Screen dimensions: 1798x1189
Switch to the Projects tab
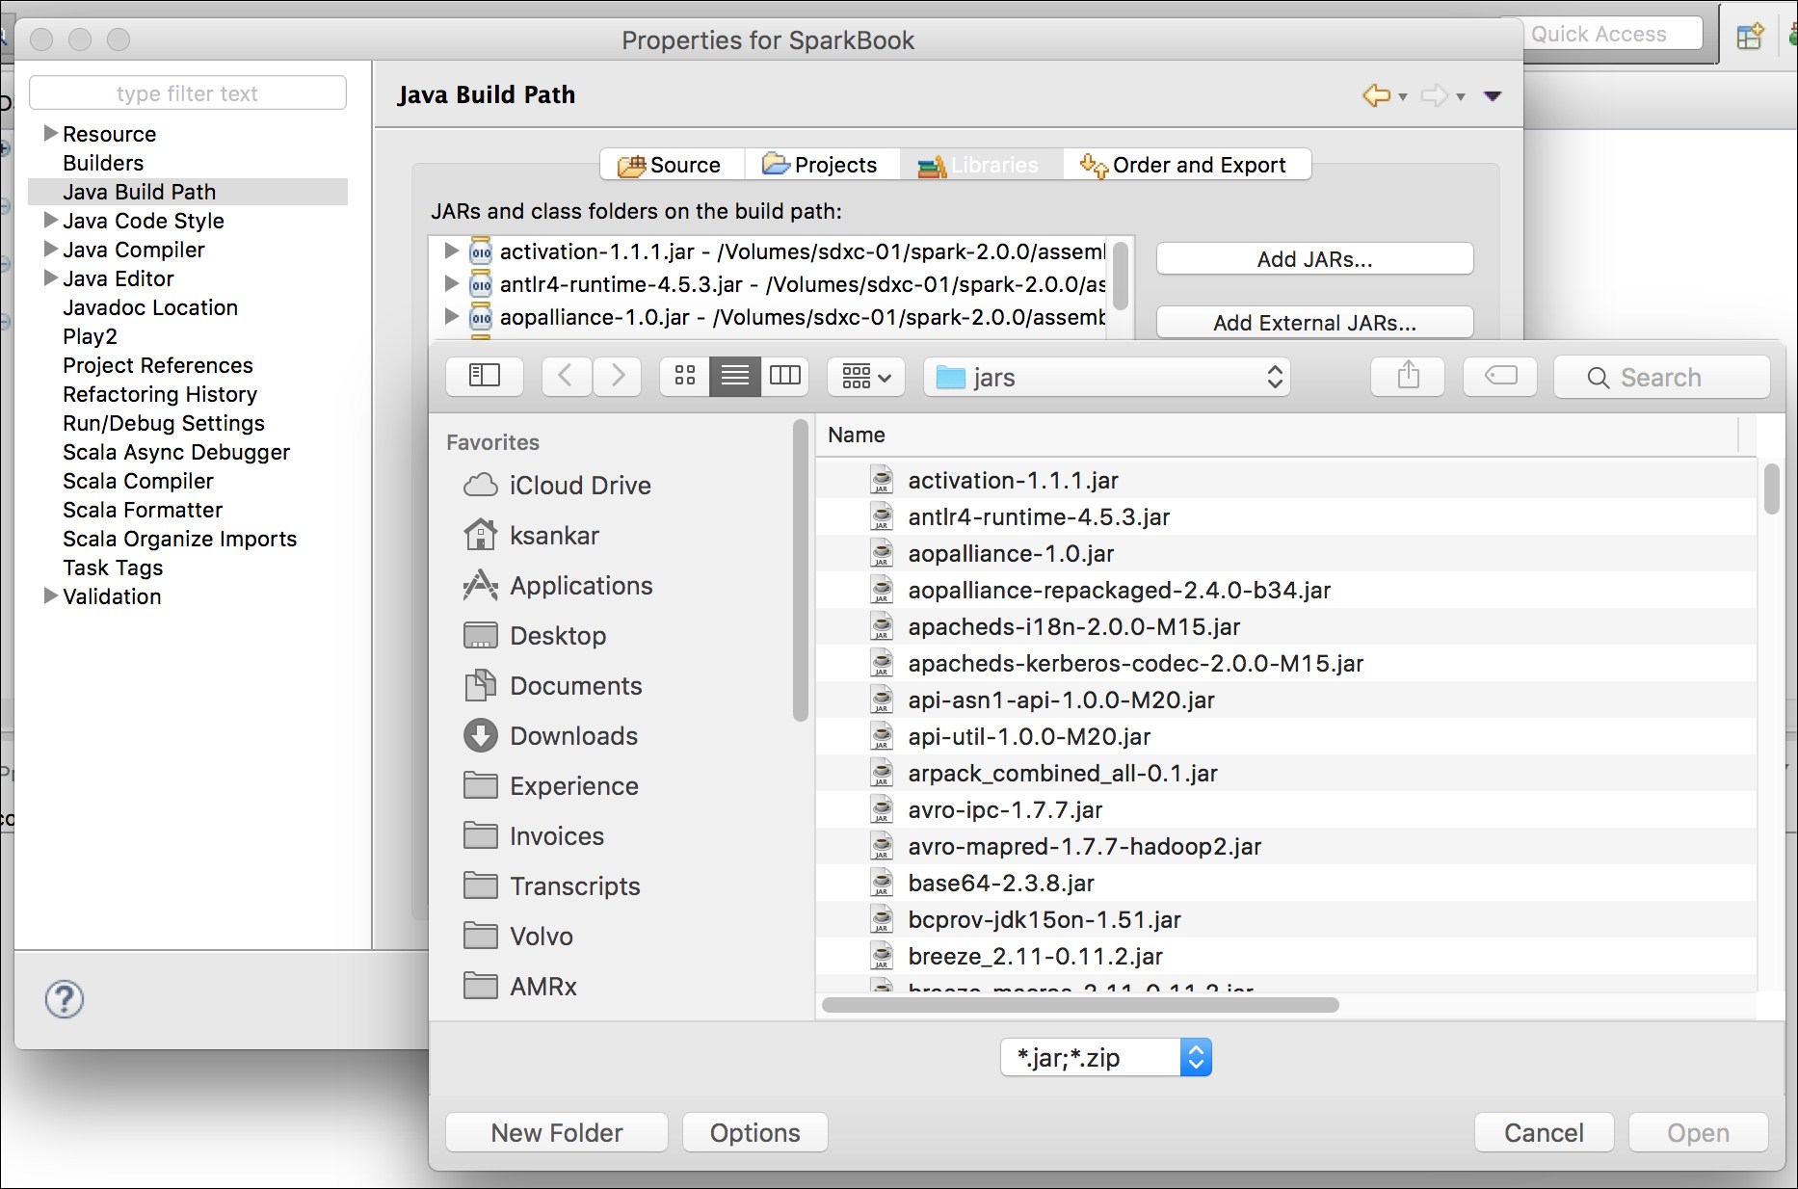(x=822, y=165)
